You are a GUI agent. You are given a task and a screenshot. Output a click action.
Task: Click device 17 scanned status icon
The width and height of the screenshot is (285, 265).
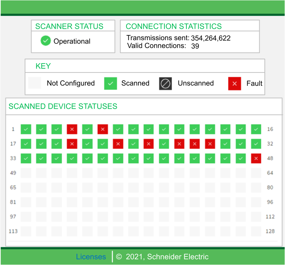click(26, 143)
